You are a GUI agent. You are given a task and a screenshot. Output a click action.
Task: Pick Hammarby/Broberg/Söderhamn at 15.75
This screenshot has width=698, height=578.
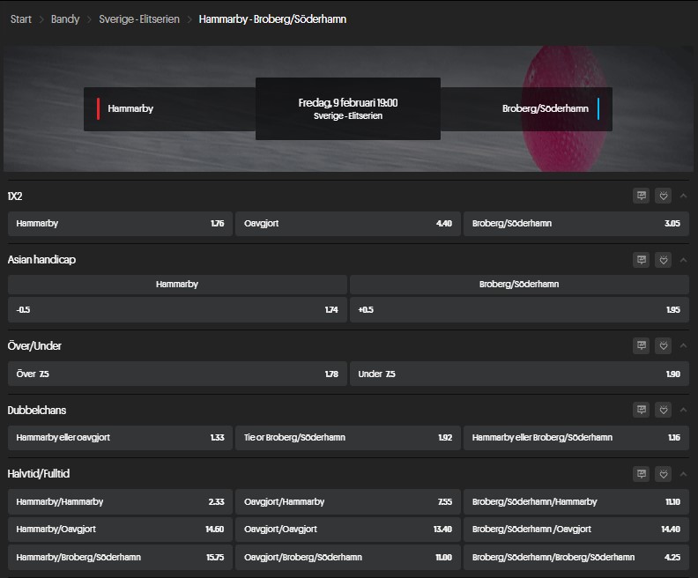(120, 557)
